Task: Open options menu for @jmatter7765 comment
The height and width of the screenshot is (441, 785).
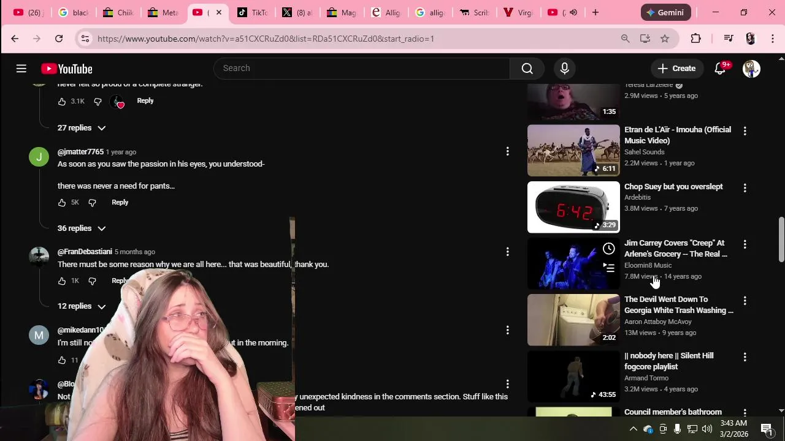Action: (x=507, y=151)
